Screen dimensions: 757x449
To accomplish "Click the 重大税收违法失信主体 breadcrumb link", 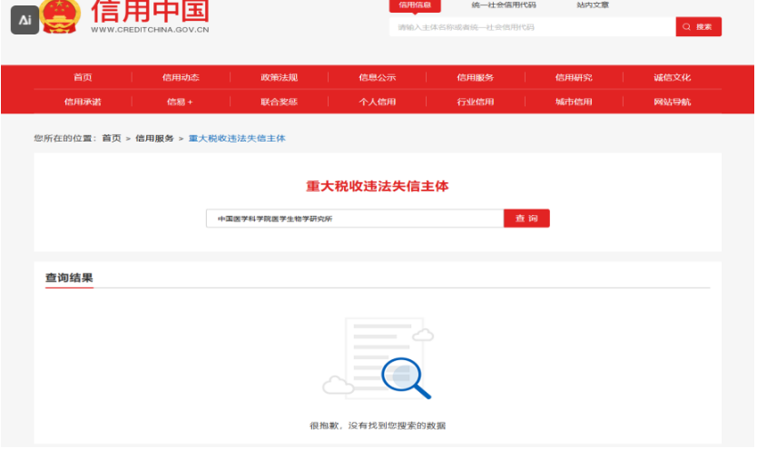I will click(x=237, y=139).
